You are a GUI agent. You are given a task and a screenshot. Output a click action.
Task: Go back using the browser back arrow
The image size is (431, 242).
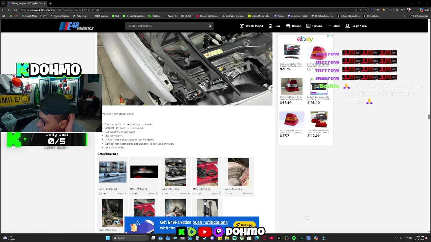coord(3,10)
